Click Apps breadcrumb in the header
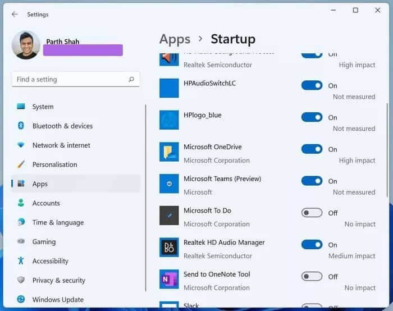The height and width of the screenshot is (311, 393). (x=175, y=39)
